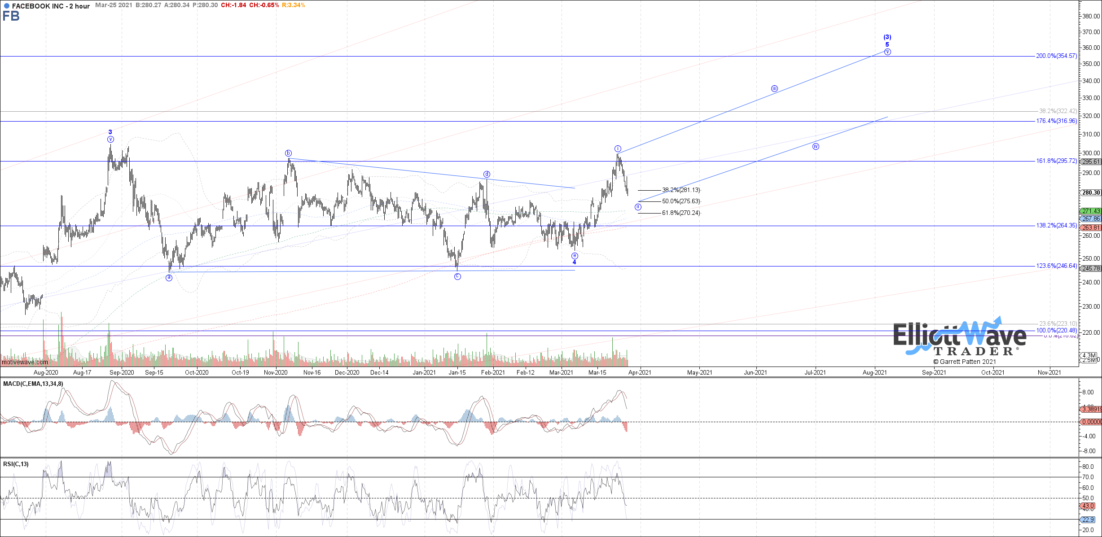The width and height of the screenshot is (1102, 537).
Task: Select the gray 23.6%(223.10) retracement label
Action: [1058, 323]
